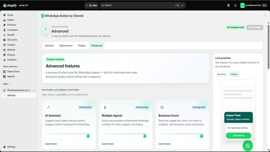
Task: Click Coming soon badge on Business Hours card
Action: tap(199, 107)
